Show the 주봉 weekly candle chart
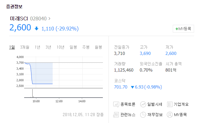Viewport: 201px width, 123px height. point(86,47)
